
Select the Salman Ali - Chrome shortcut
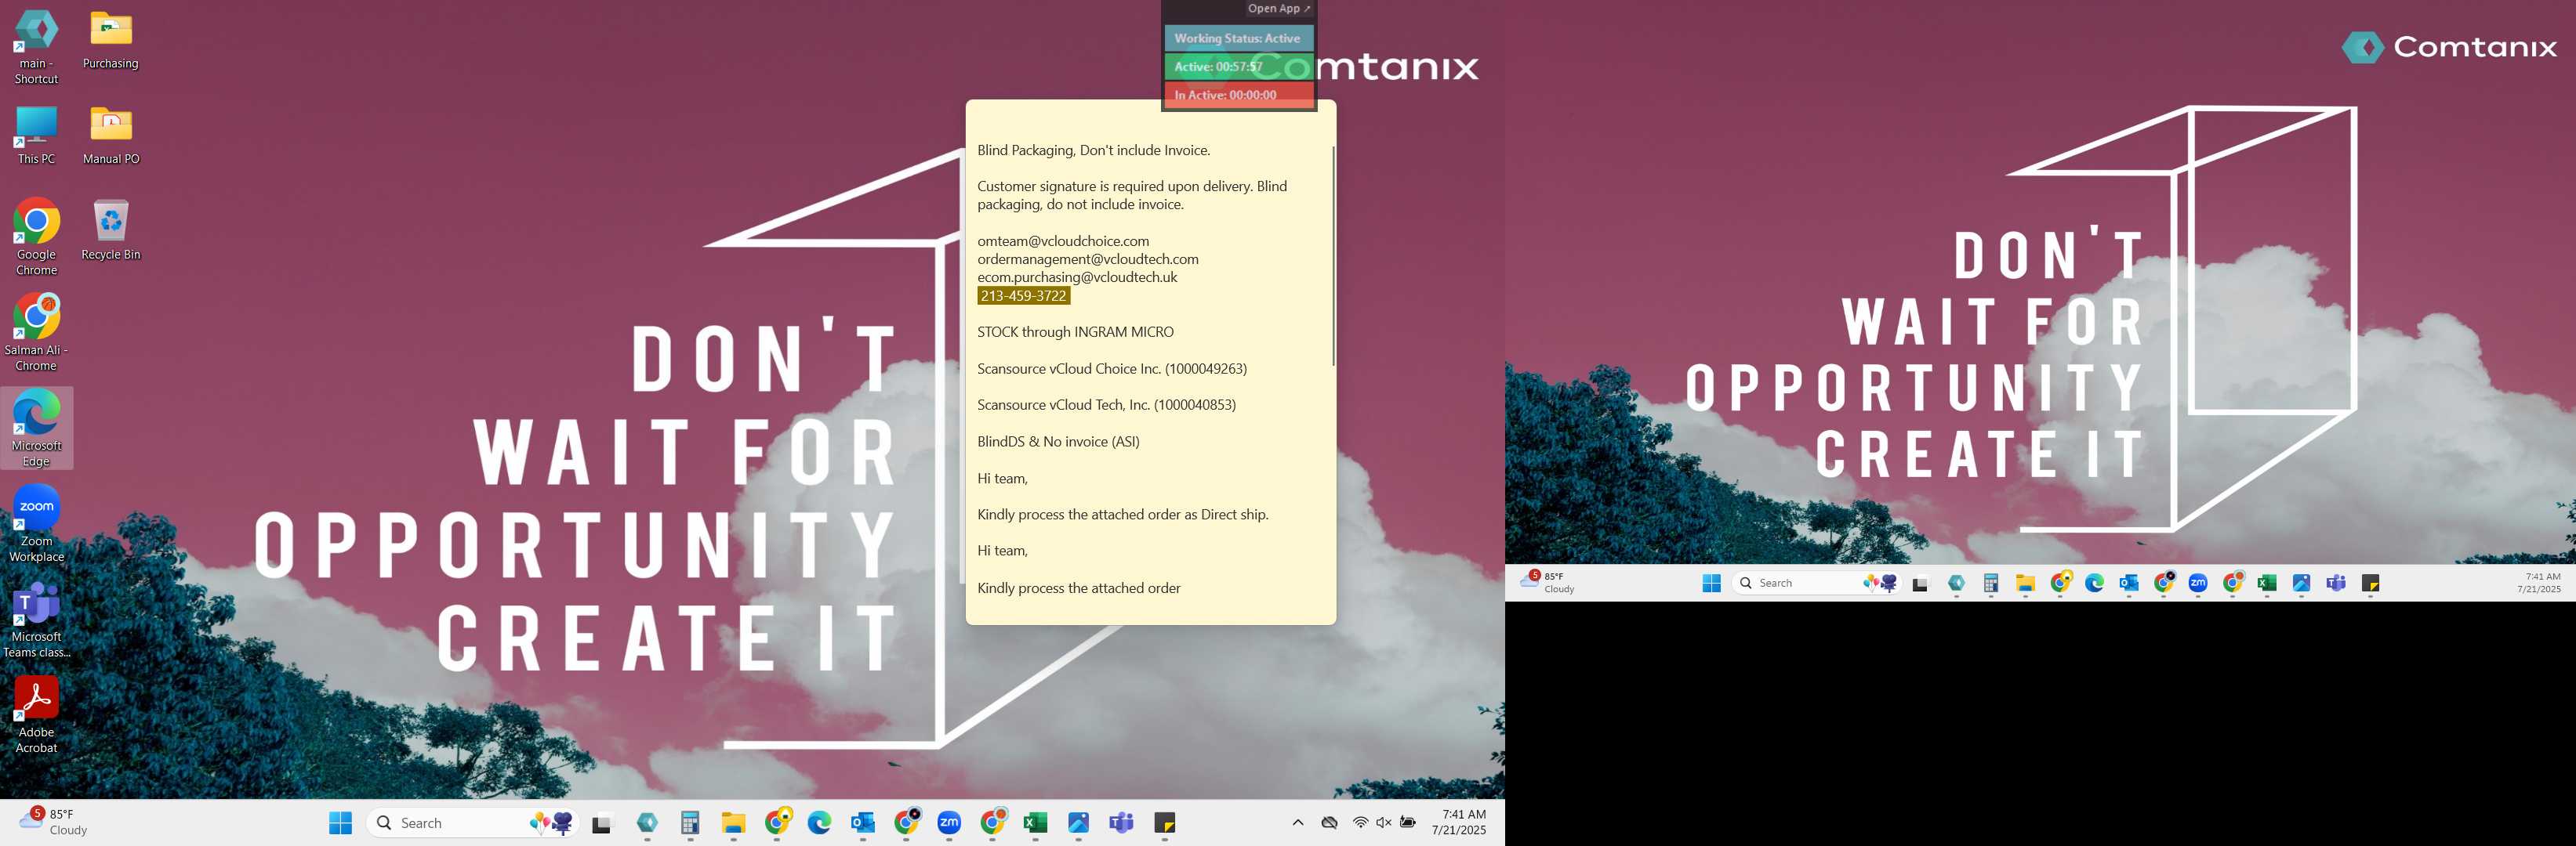coord(36,333)
